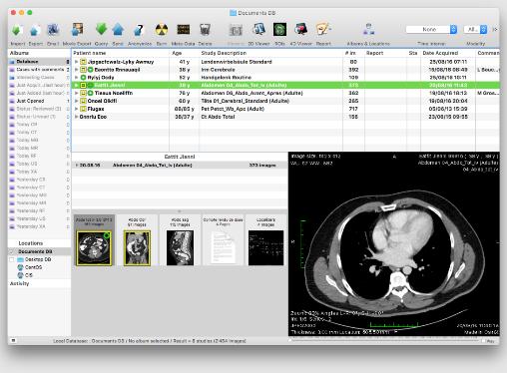Select the Anonymize tool
Screen dimensions: 507x373
[x=139, y=30]
